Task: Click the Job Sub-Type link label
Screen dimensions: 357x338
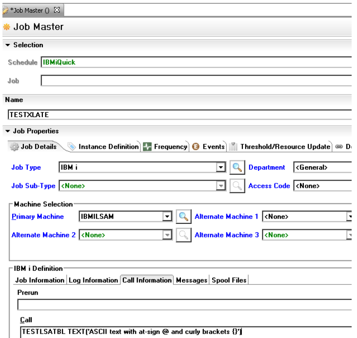Action: point(34,186)
